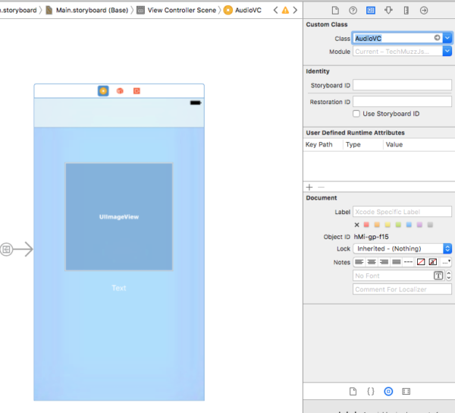This screenshot has width=455, height=413.
Task: Click the dashed line notes alignment button
Action: [408, 262]
